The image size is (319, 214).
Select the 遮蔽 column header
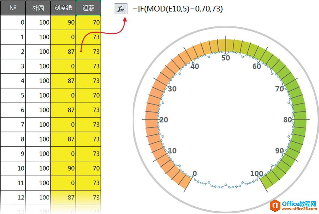pos(88,8)
